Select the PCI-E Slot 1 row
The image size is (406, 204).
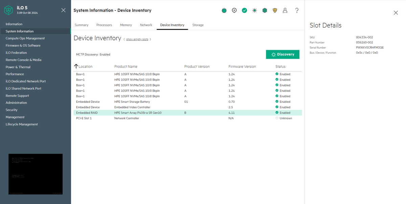click(188, 118)
